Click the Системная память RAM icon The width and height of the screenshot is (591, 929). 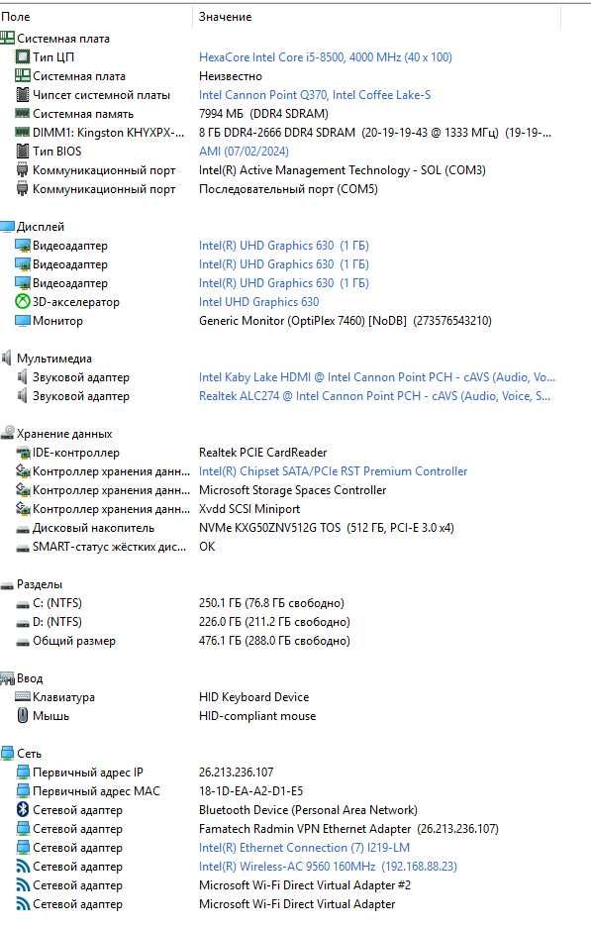23,113
